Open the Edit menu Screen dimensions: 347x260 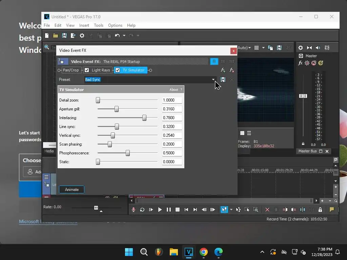pyautogui.click(x=58, y=25)
